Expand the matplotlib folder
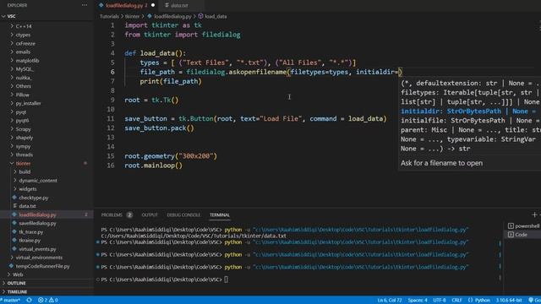541x304 pixels. tap(27, 60)
